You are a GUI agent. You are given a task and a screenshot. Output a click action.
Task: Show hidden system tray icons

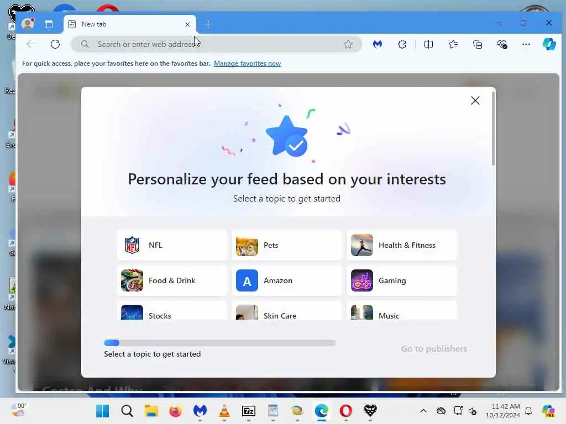423,411
